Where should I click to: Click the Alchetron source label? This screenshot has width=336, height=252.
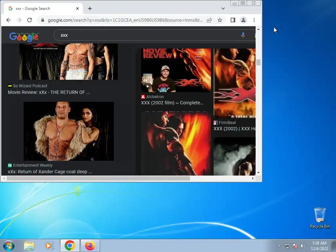point(152,97)
